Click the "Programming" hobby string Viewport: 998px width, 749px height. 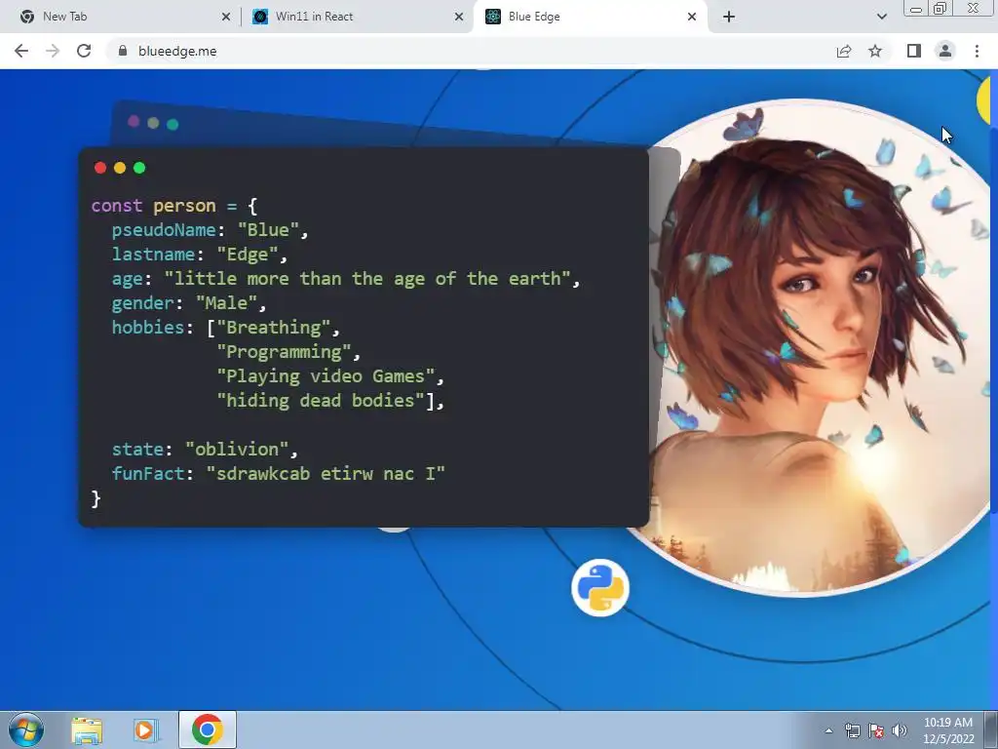point(284,351)
